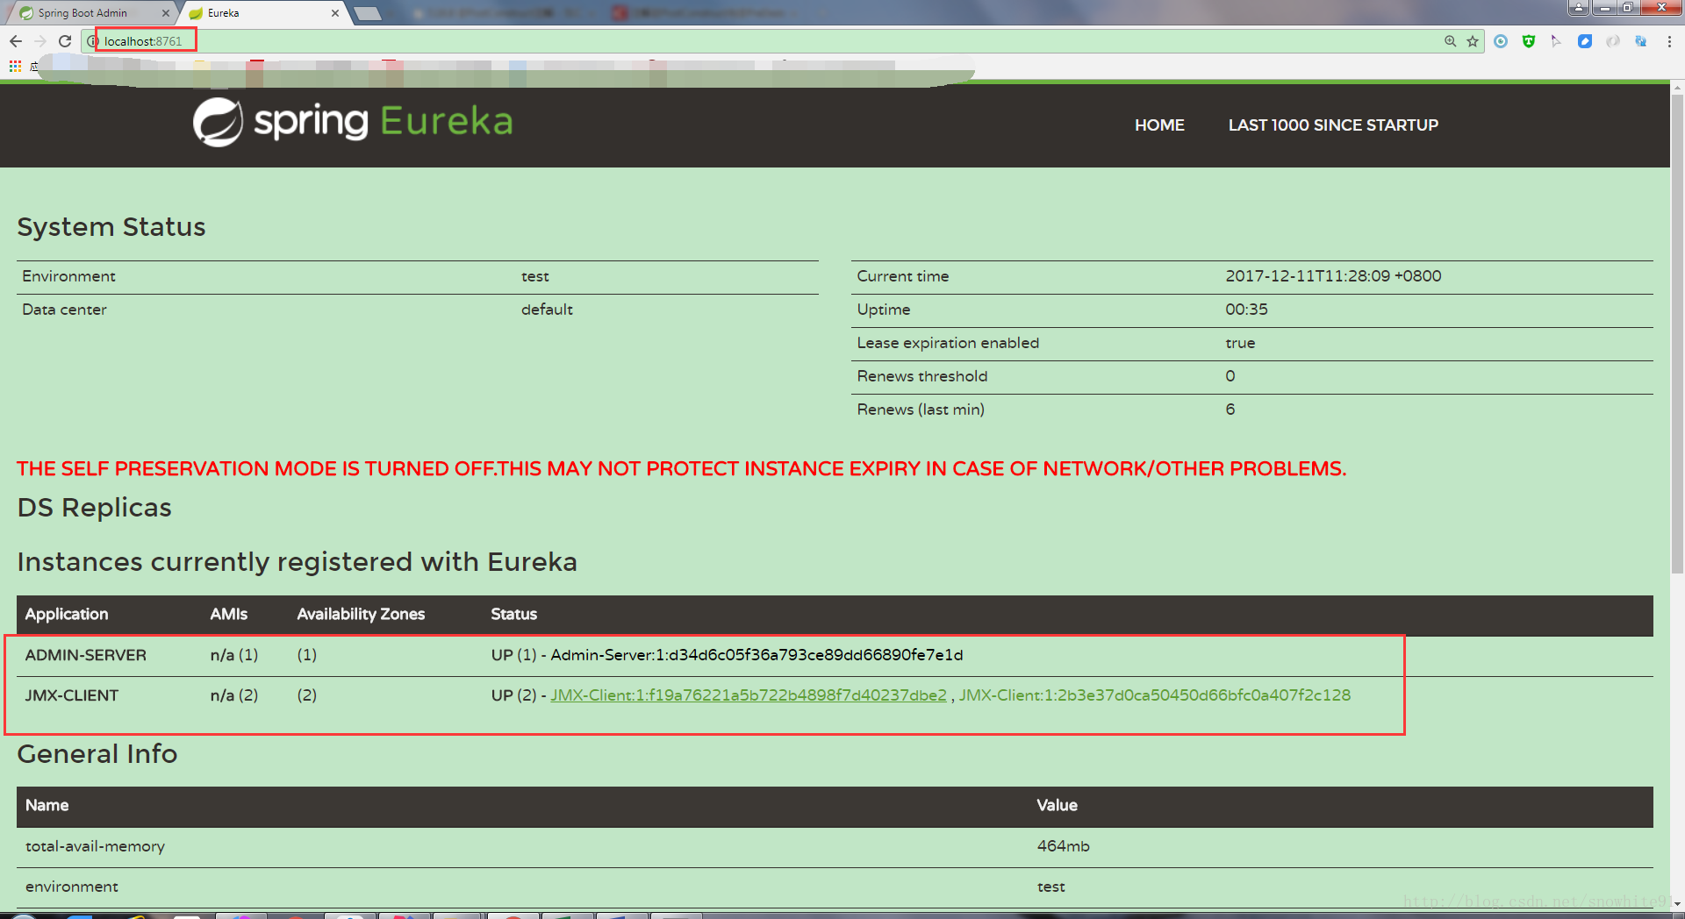Click the self preservation mode warning text

(x=681, y=469)
